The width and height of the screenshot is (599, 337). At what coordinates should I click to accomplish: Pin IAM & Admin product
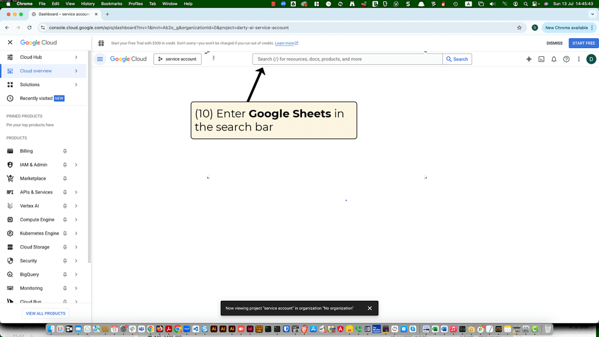(65, 165)
